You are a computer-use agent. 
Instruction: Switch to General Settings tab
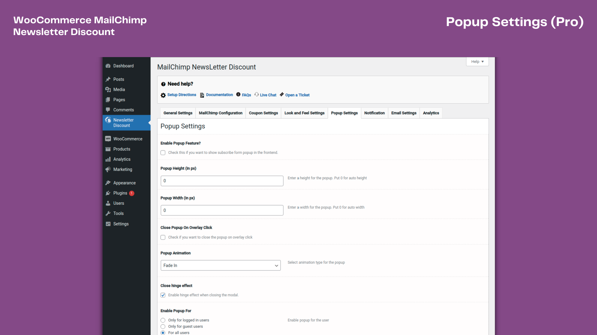click(178, 113)
